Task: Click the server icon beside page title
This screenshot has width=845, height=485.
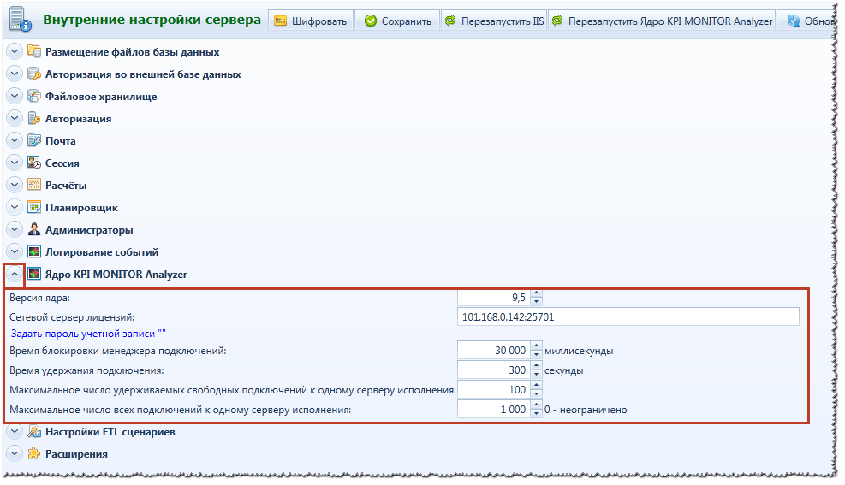Action: coord(20,20)
